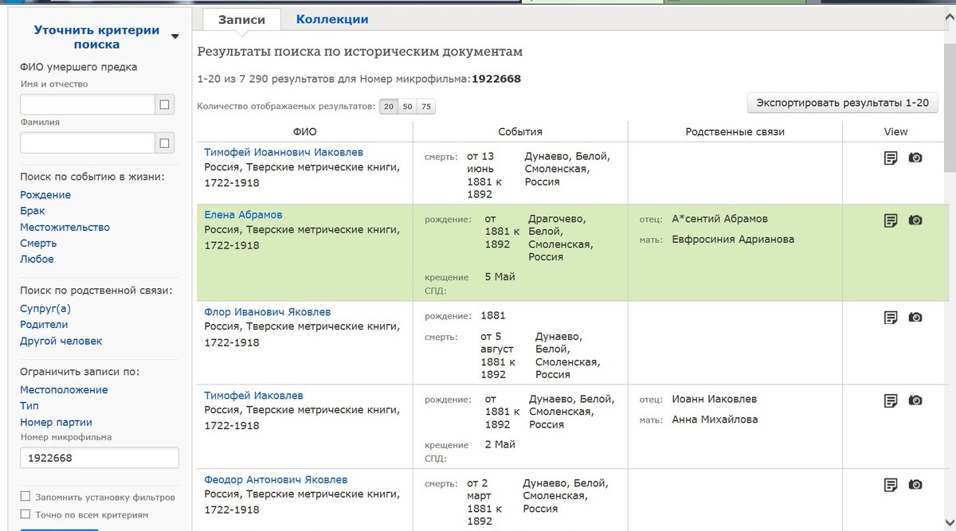Open record details icon for Флор Иванович Яковлев
The width and height of the screenshot is (956, 531).
click(x=891, y=318)
